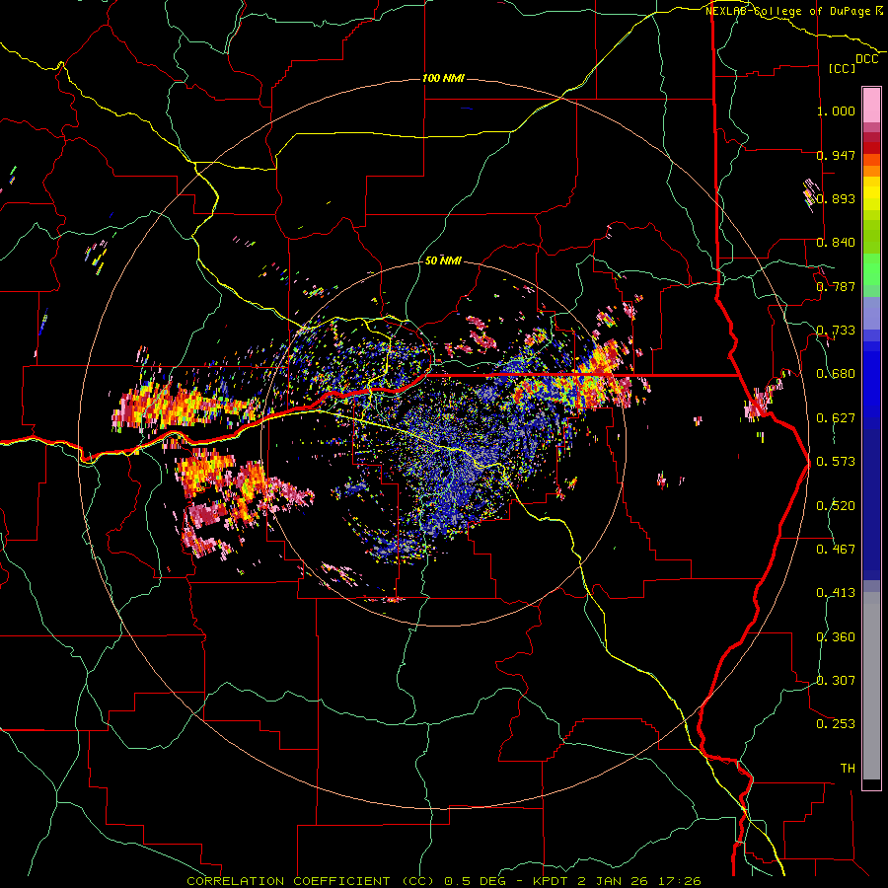This screenshot has height=888, width=888.
Task: Pick the light pink top segment of color bar
Action: [871, 106]
